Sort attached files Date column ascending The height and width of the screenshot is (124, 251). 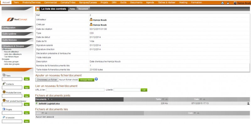tap(204, 99)
